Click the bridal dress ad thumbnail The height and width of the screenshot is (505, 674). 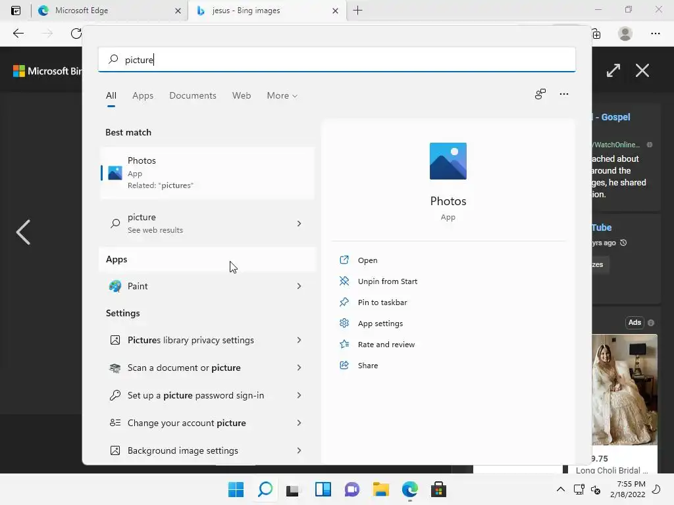(625, 389)
